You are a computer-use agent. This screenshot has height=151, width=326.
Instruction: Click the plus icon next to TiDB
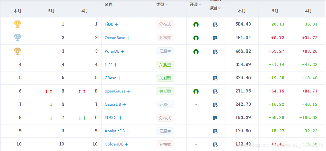click(116, 24)
